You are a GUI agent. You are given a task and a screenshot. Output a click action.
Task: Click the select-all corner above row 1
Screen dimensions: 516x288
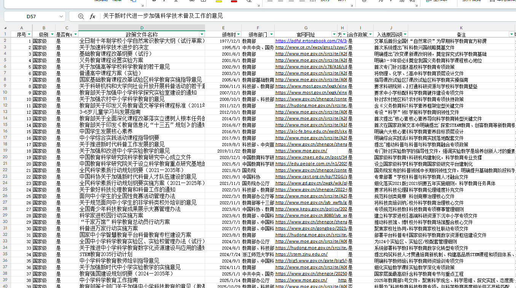[5, 28]
